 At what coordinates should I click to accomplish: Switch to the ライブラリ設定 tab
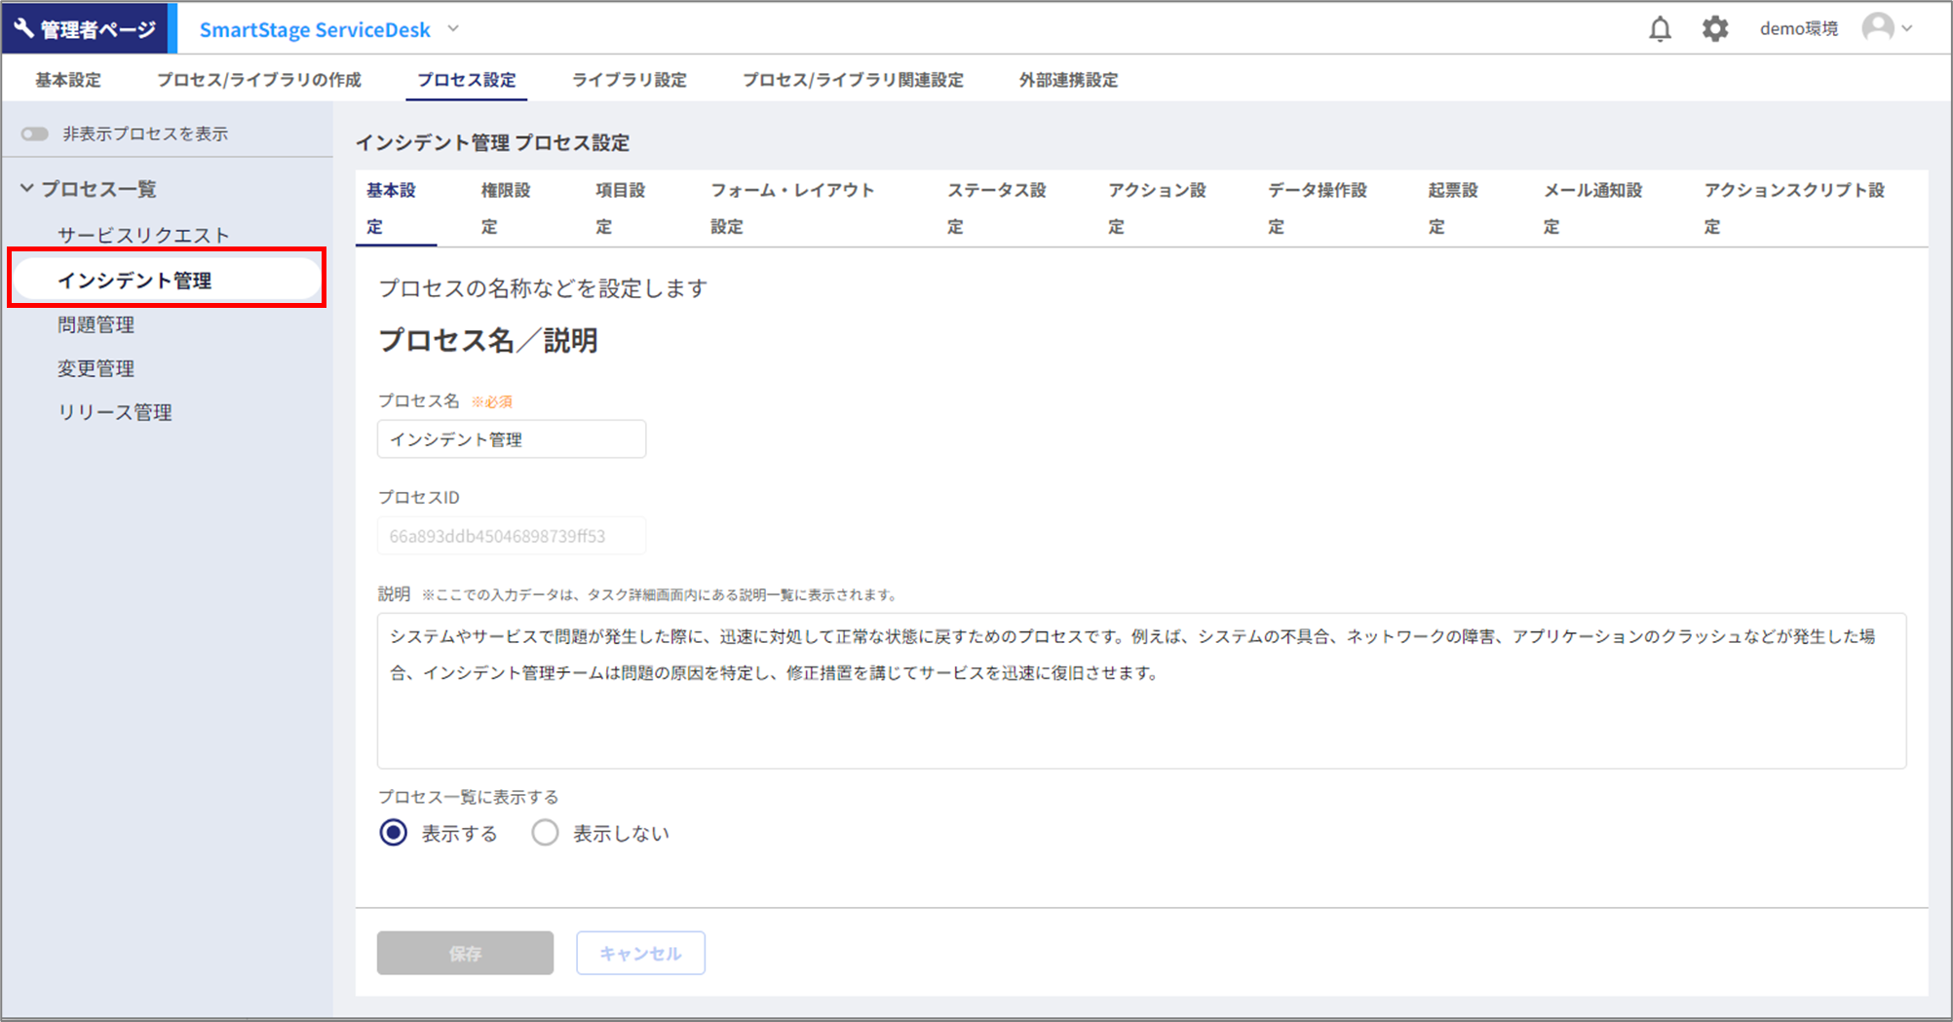coord(629,80)
